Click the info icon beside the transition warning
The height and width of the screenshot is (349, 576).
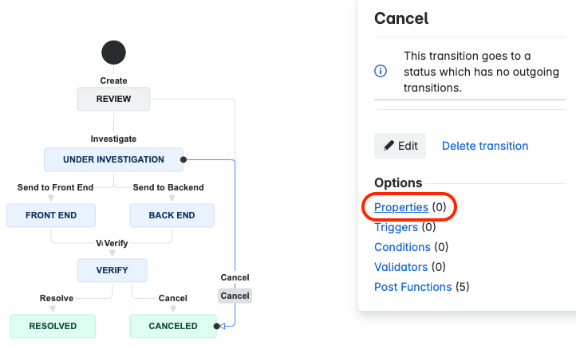(381, 72)
